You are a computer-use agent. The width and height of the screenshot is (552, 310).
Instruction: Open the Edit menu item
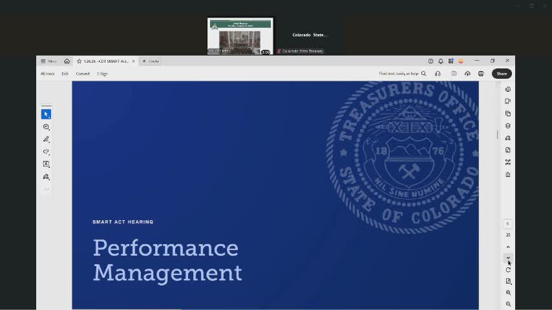(65, 74)
